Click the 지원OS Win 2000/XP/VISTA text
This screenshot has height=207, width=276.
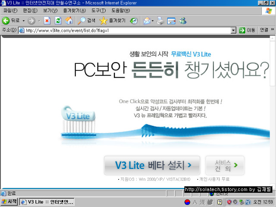(154, 179)
